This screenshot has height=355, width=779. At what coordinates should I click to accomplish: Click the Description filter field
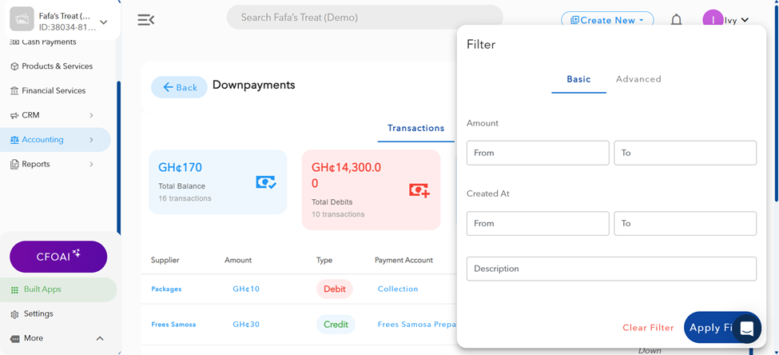pyautogui.click(x=611, y=269)
